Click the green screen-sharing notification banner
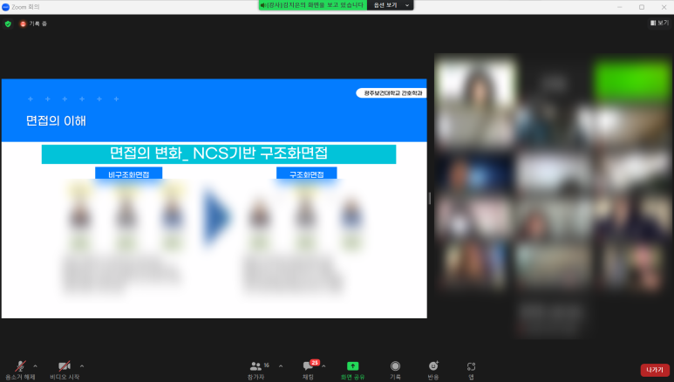The image size is (674, 382). tap(311, 5)
